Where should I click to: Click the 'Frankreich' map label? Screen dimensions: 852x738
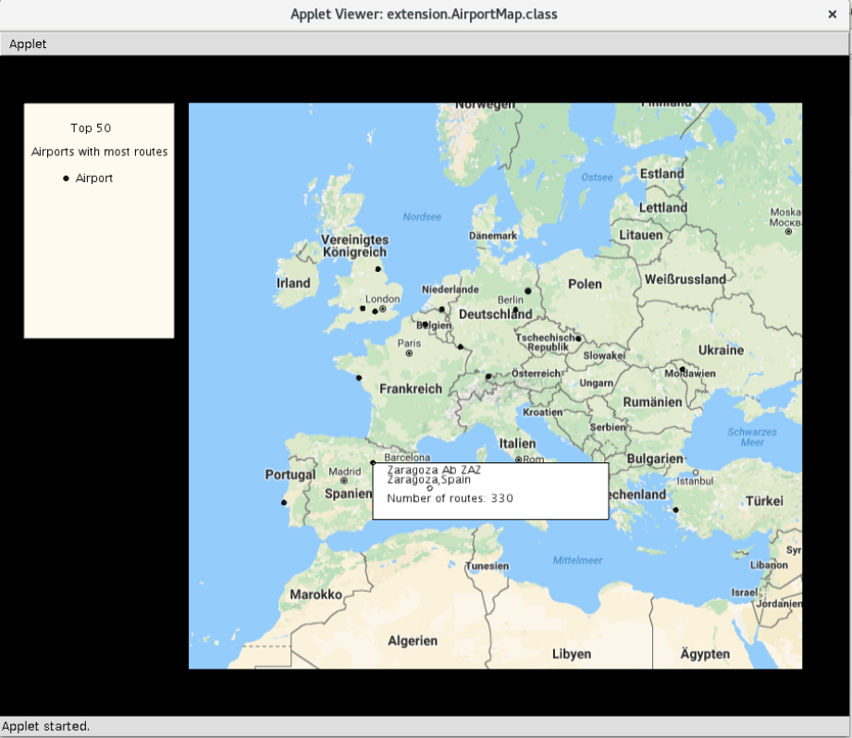(x=411, y=388)
